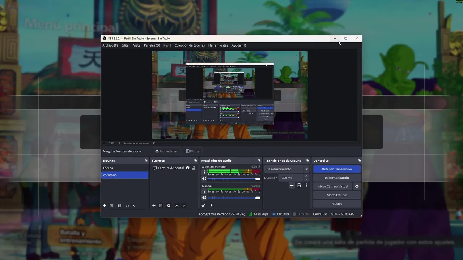Click the Propiedades button

click(x=166, y=151)
